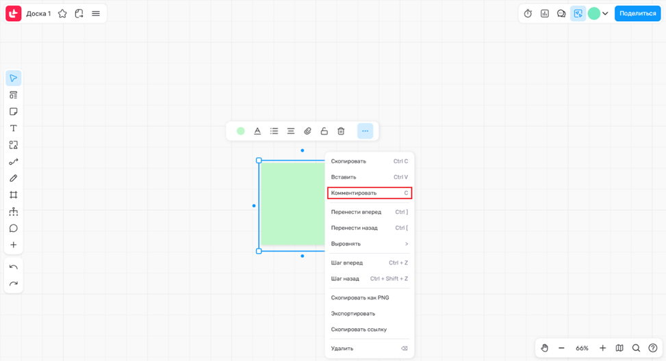Screen dimensions: 666x361
Task: Toggle the minimap view
Action: click(x=619, y=348)
